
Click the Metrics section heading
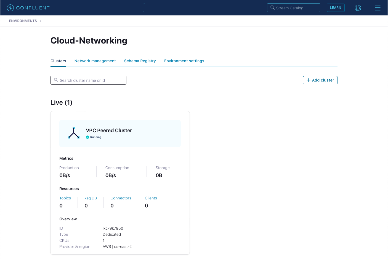pyautogui.click(x=66, y=158)
